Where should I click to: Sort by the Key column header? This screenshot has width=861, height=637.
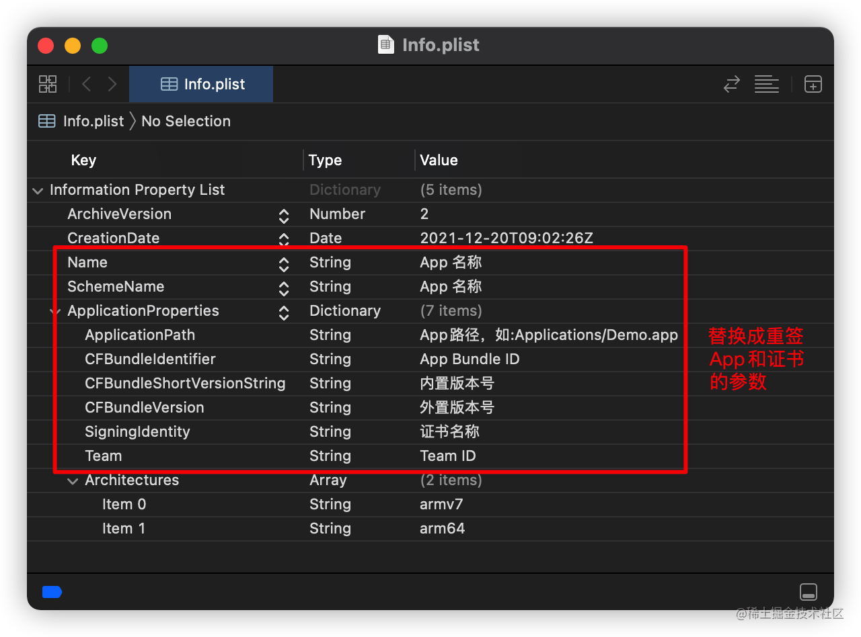(83, 160)
